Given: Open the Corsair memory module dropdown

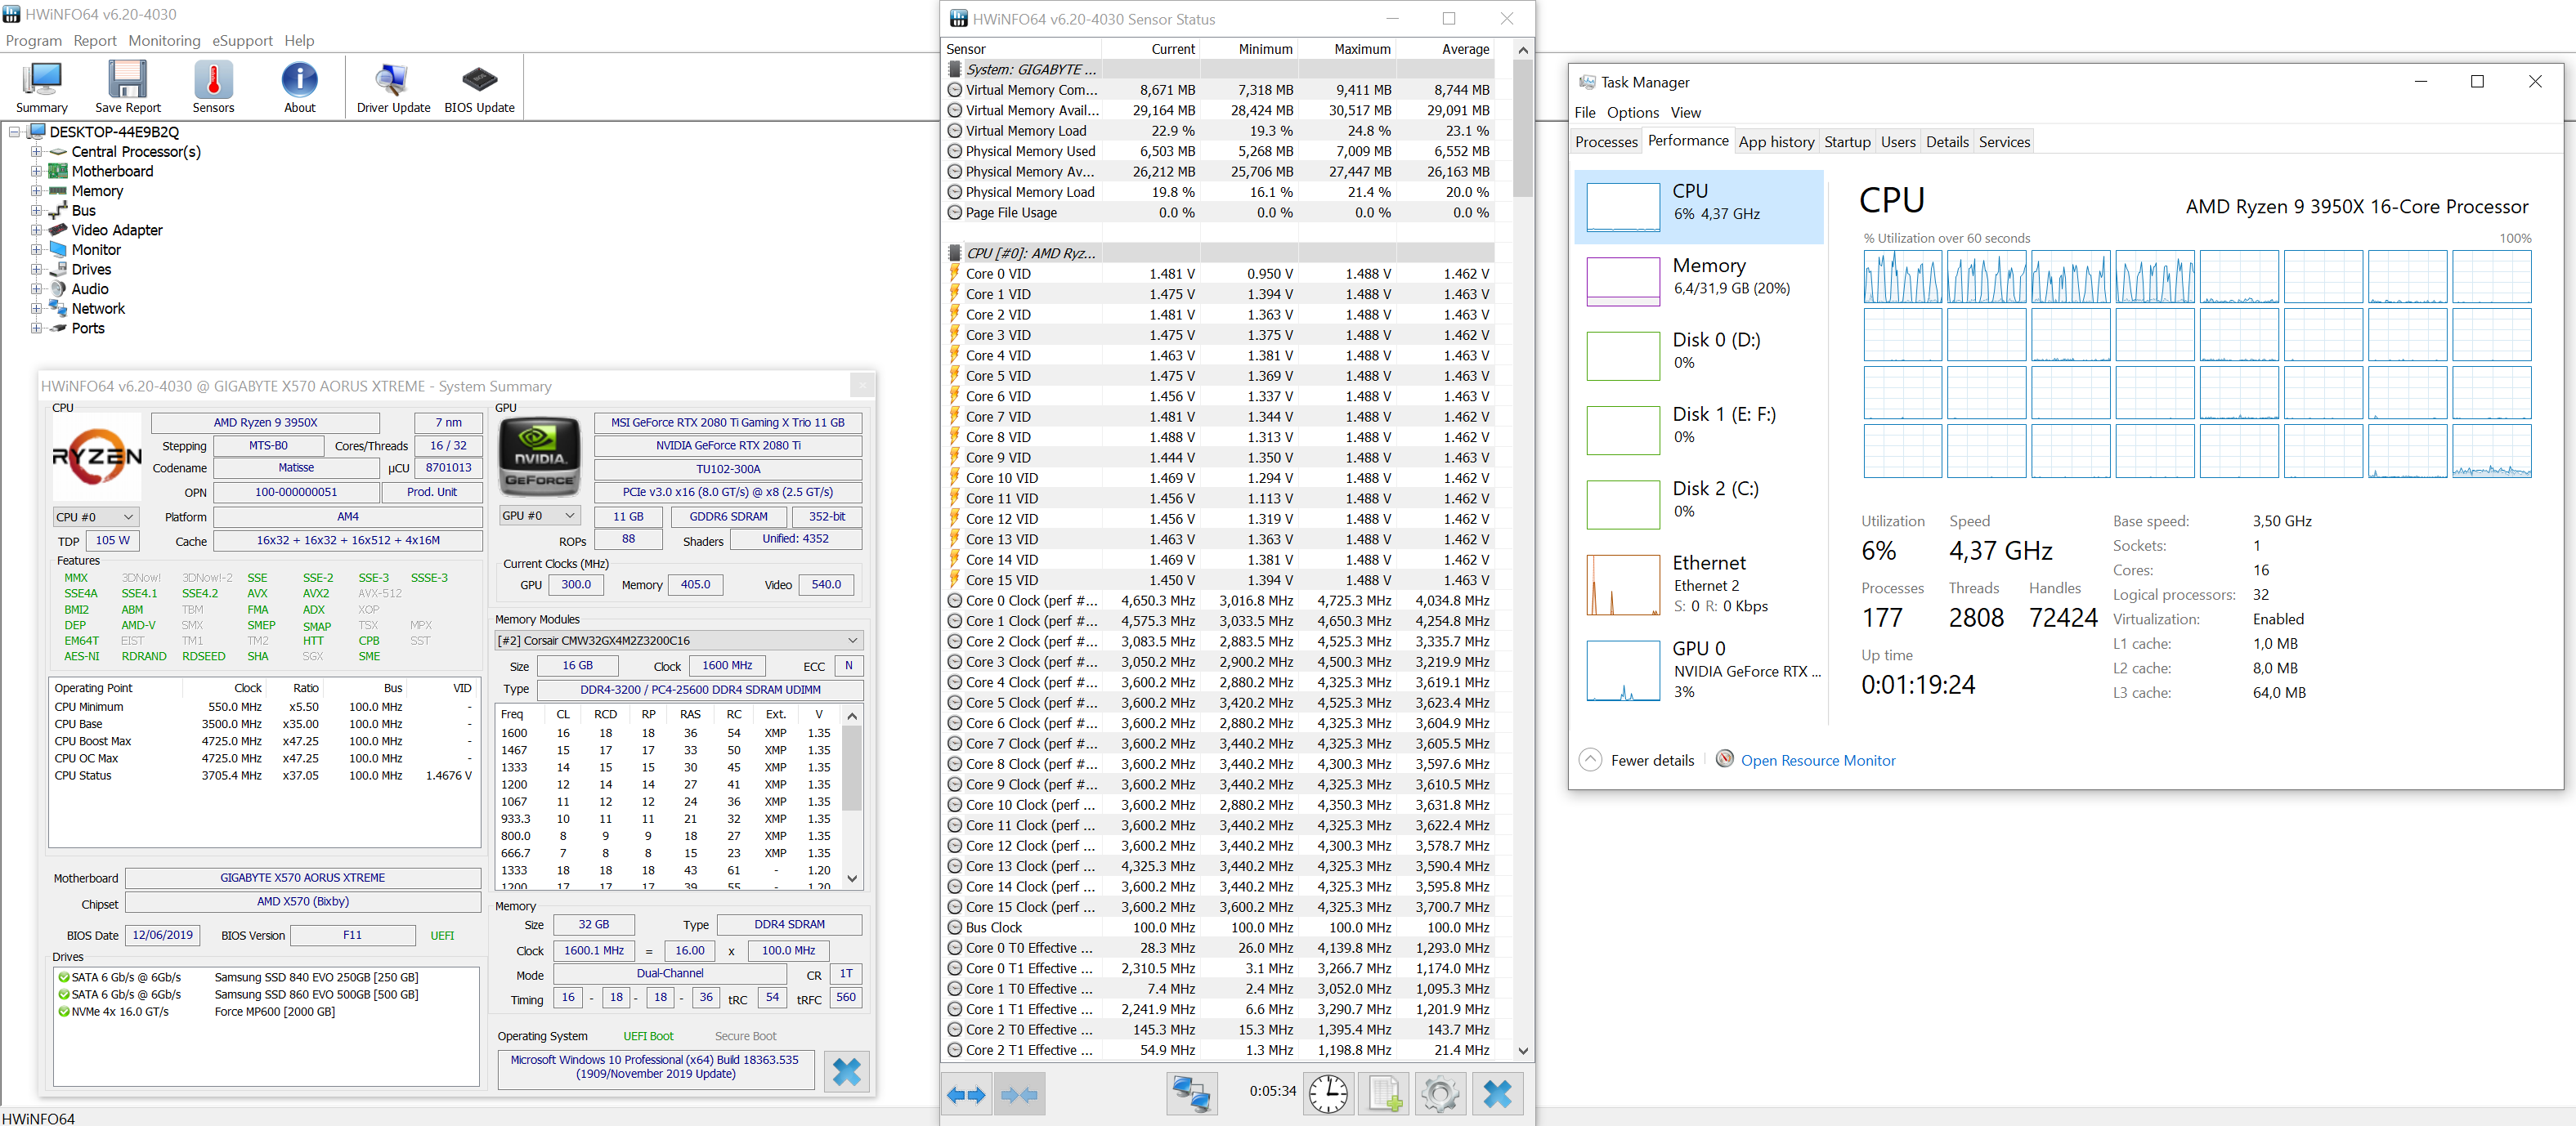Looking at the screenshot, I should (x=679, y=641).
